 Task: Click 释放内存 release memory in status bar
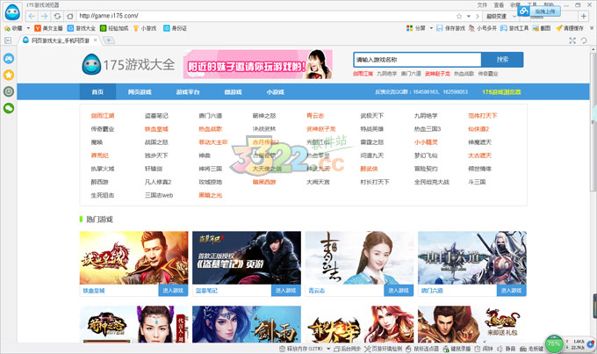tap(301, 349)
